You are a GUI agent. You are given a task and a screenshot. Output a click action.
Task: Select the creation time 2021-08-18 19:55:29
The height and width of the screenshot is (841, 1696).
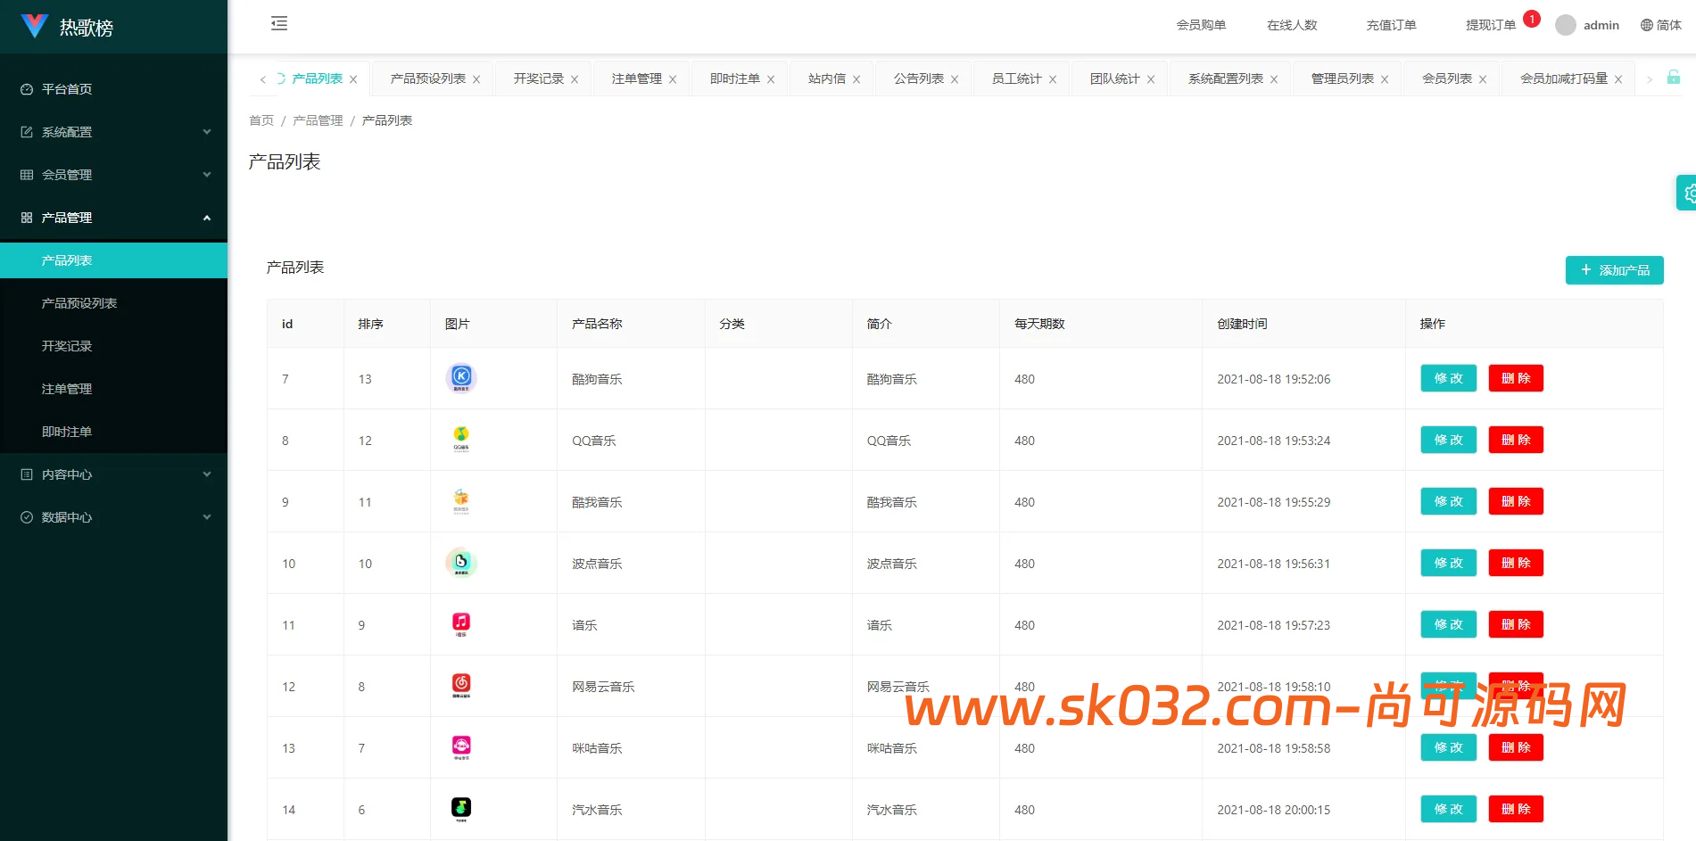[1273, 502]
